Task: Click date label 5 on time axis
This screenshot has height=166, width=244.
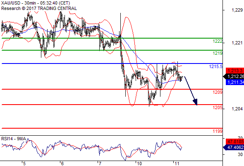Action: [x=24, y=164]
